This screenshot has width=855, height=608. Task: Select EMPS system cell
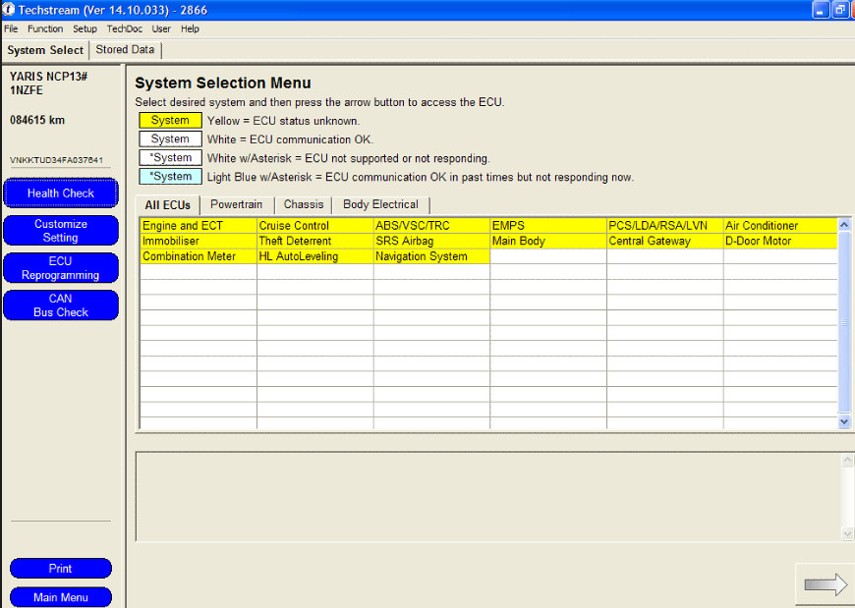[x=548, y=226]
